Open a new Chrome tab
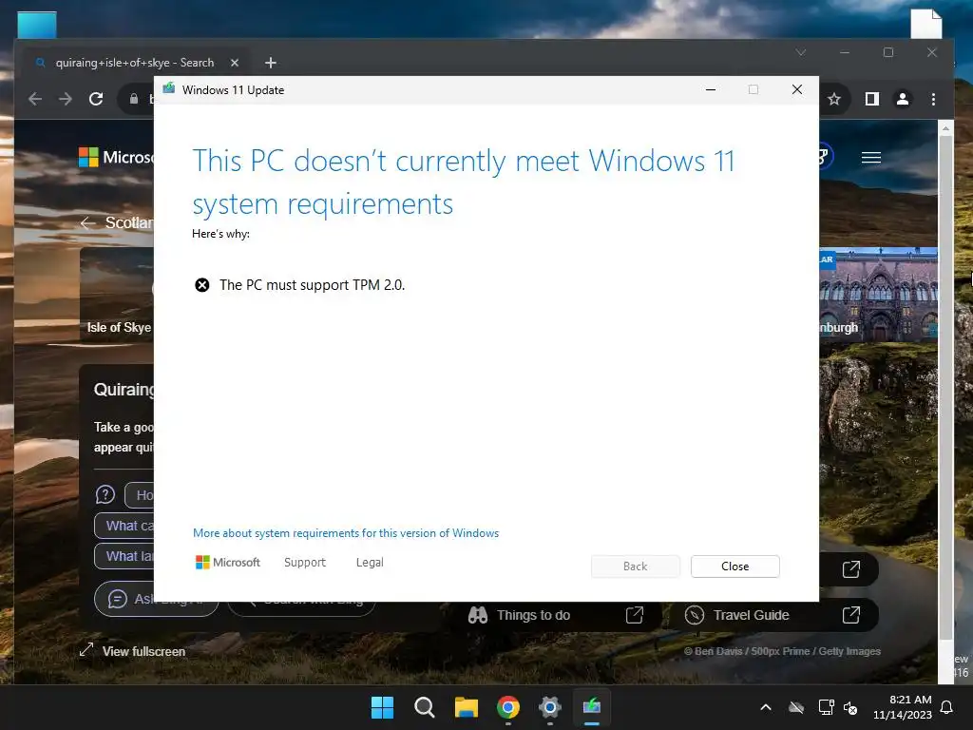Screen dimensions: 973x730 [x=271, y=63]
